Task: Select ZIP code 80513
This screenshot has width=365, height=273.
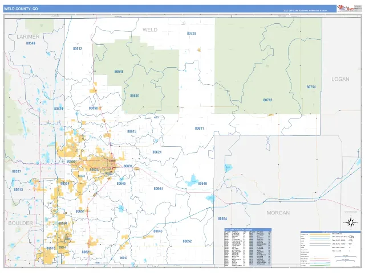Action: click(x=18, y=189)
